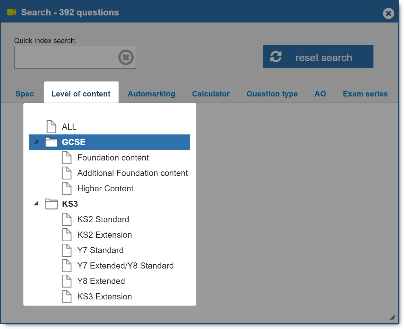Click the Higher Content file icon
404x329 pixels.
pyautogui.click(x=67, y=188)
